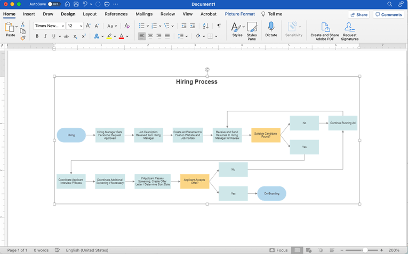Click the Paste clipboard icon
The width and height of the screenshot is (408, 254).
click(10, 27)
